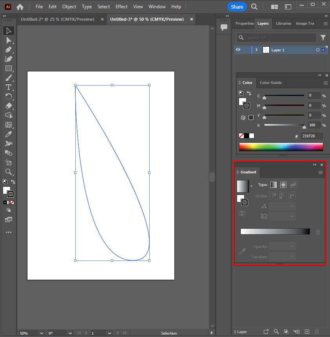Open the Effect menu
The image size is (330, 337).
pyautogui.click(x=121, y=7)
